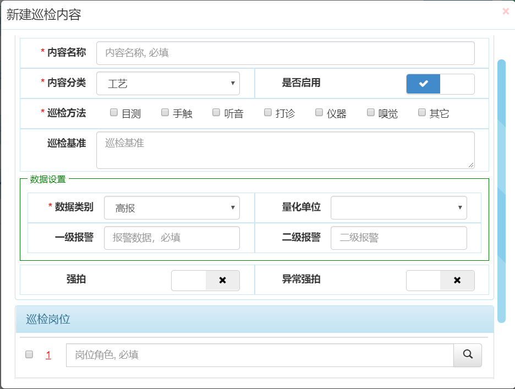
Task: Check the 手触 inspection method
Action: click(x=165, y=112)
